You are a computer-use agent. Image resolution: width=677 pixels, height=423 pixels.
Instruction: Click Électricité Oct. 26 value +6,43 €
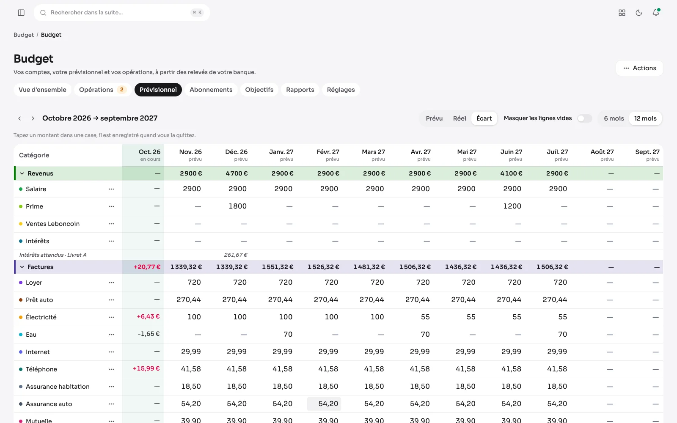148,316
